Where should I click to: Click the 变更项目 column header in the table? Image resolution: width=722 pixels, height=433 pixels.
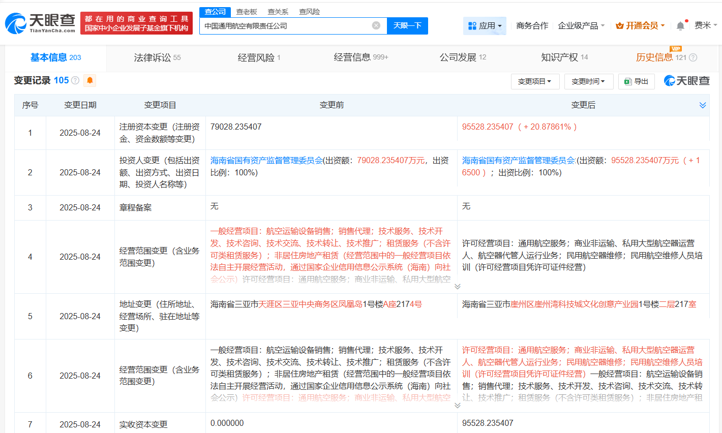[x=160, y=105]
